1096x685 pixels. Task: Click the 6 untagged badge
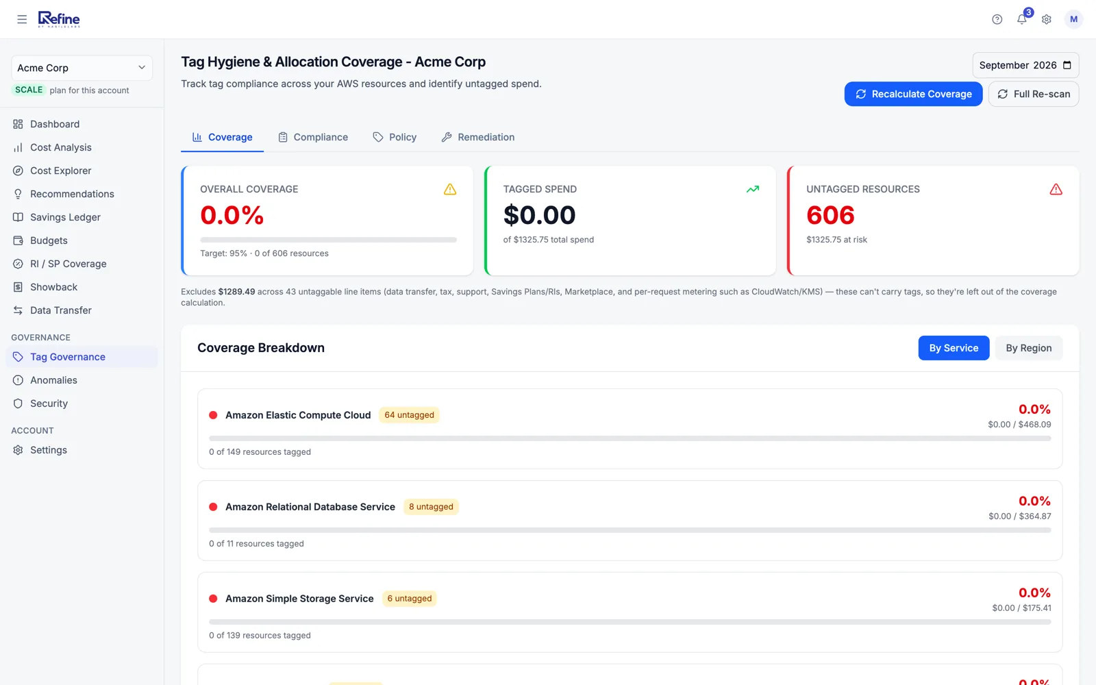pos(410,599)
